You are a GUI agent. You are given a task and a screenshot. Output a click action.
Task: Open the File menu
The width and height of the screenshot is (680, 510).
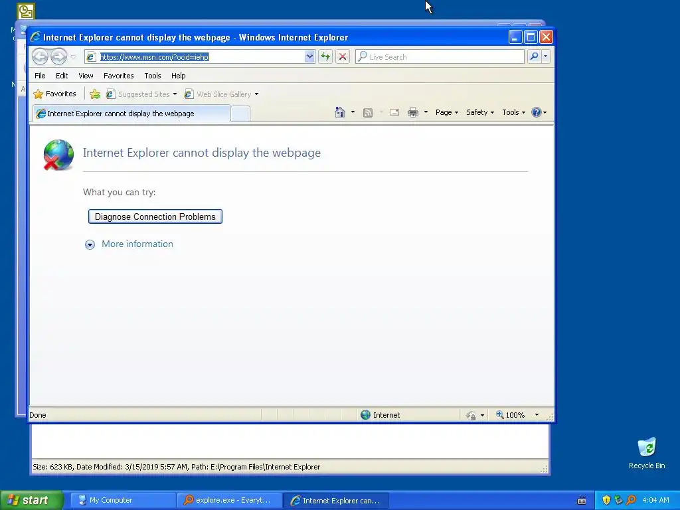40,76
